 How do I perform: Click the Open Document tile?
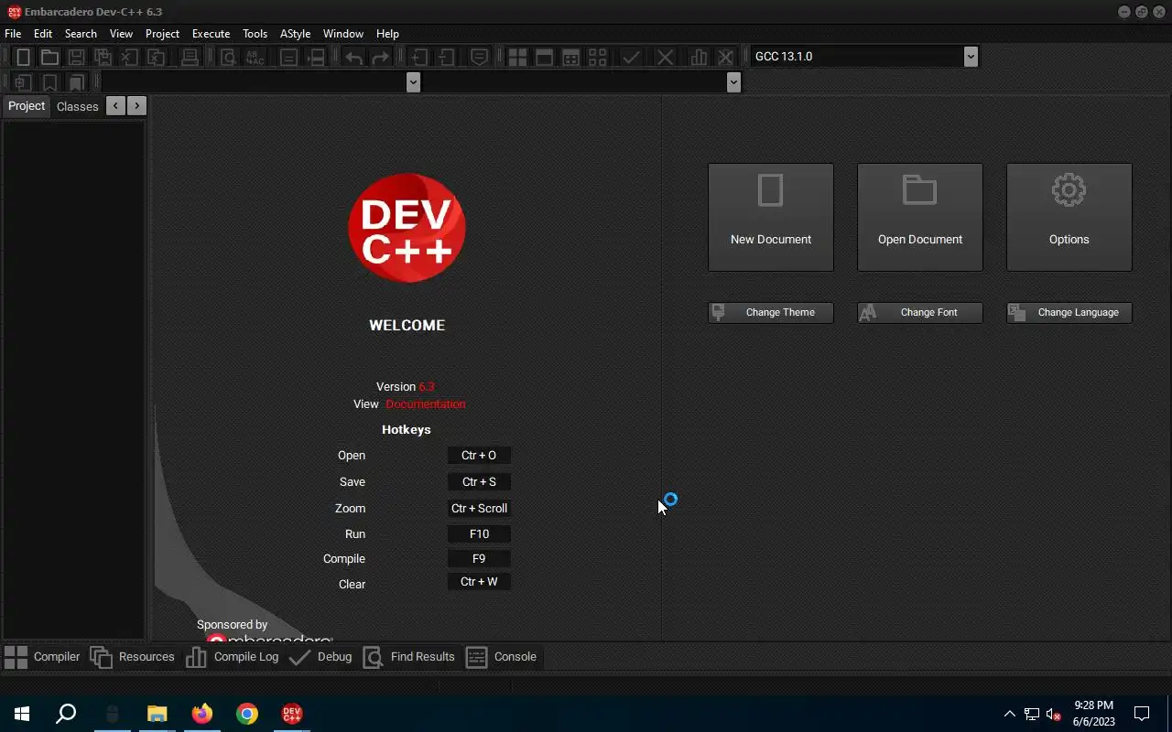(920, 217)
